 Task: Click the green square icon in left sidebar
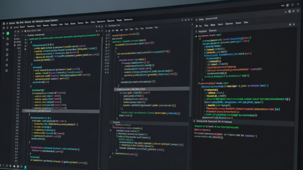click(x=8, y=33)
